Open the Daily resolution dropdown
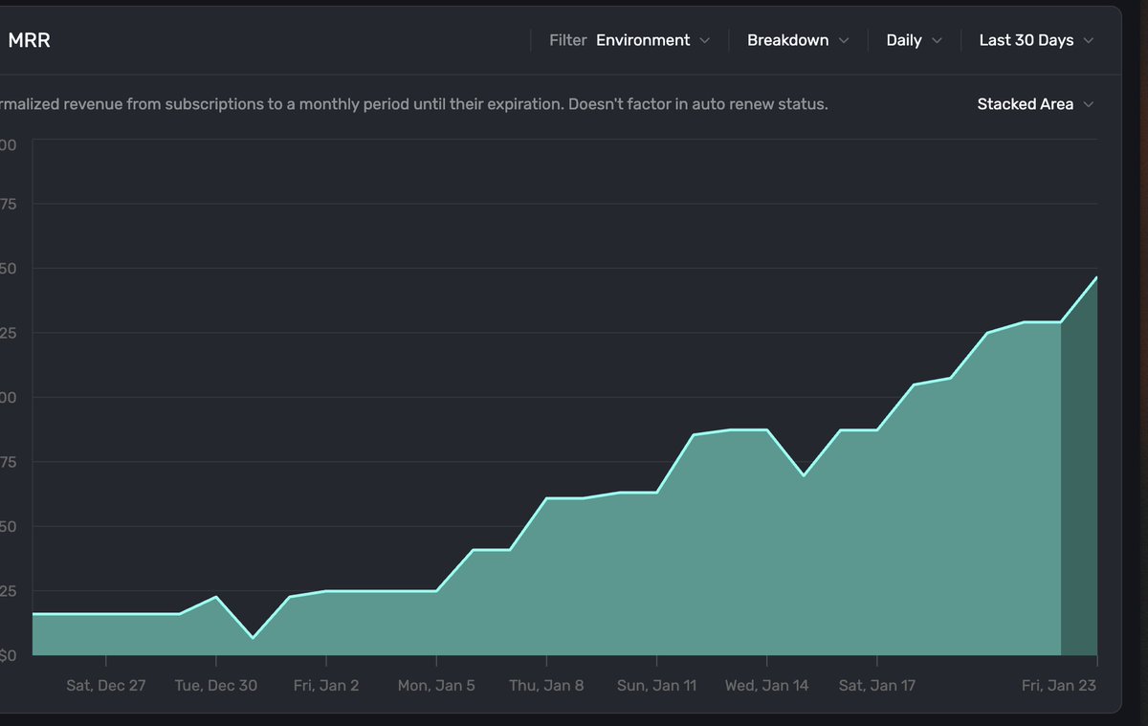1148x726 pixels. 915,40
